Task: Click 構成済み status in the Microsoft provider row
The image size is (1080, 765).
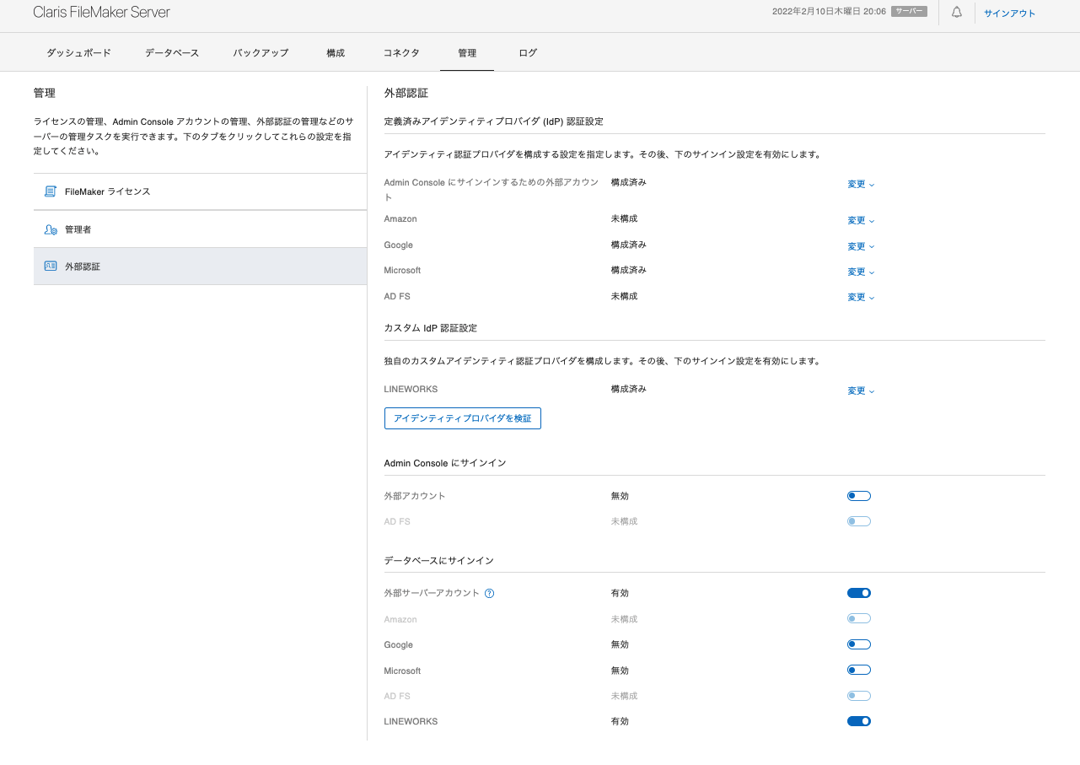Action: 629,270
